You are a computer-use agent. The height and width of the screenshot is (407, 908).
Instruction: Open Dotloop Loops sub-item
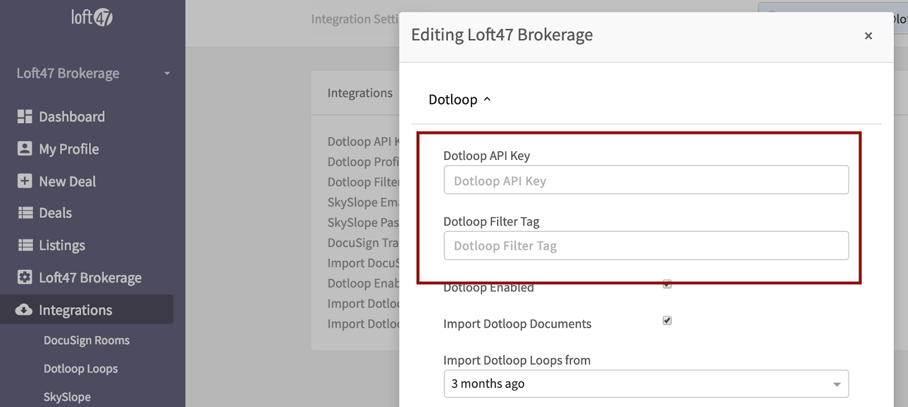(x=81, y=368)
